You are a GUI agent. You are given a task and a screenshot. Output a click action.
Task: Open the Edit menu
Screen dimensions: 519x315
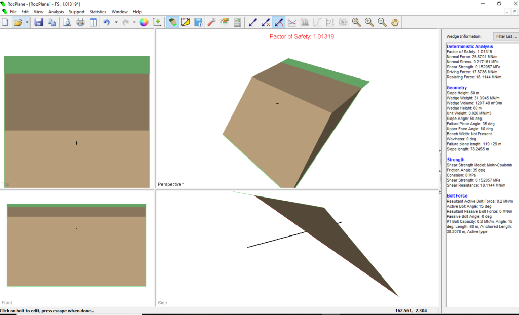[25, 12]
